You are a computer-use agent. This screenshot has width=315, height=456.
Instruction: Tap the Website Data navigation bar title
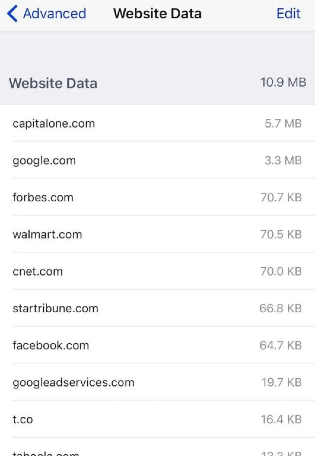pos(157,14)
